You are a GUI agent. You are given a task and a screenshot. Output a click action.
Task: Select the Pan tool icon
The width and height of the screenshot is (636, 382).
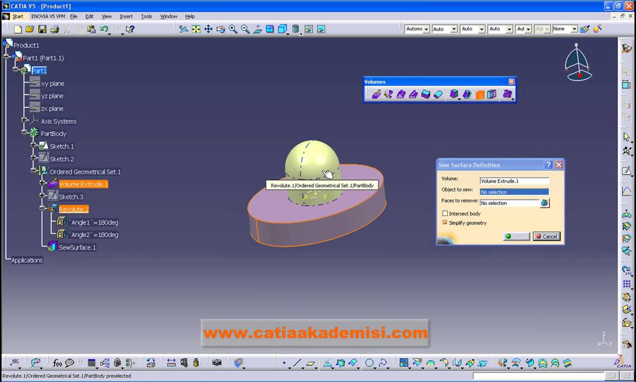tap(208, 29)
